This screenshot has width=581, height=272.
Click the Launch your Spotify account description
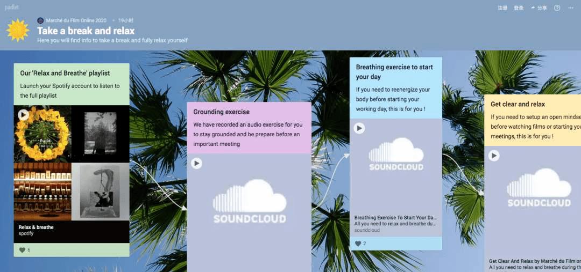click(x=69, y=91)
